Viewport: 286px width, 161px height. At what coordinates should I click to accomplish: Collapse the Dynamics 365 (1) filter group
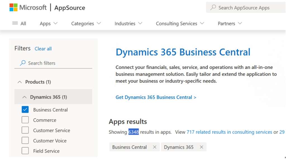25,97
